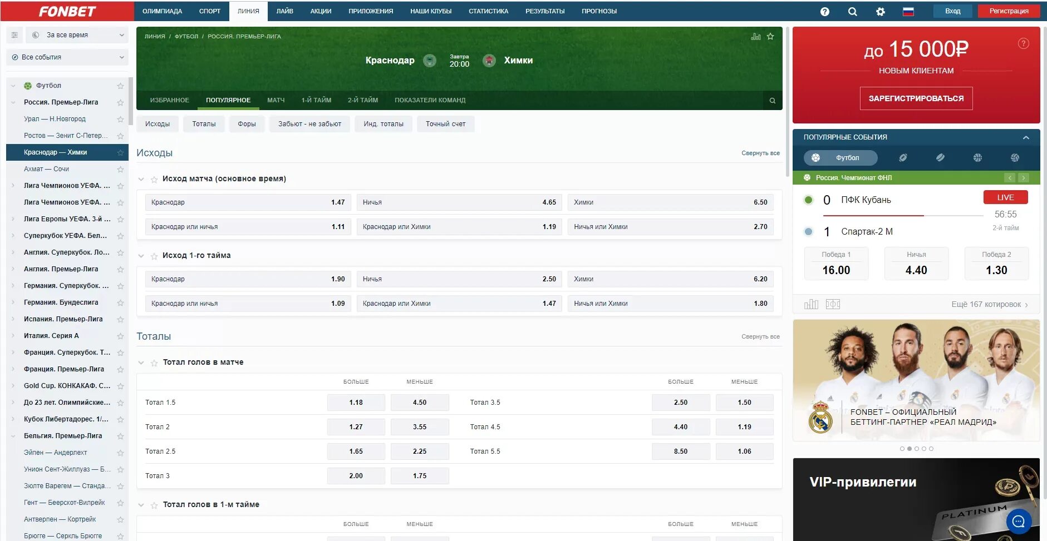Screen dimensions: 1047x541
Task: Open the Все события dropdown
Action: click(67, 57)
